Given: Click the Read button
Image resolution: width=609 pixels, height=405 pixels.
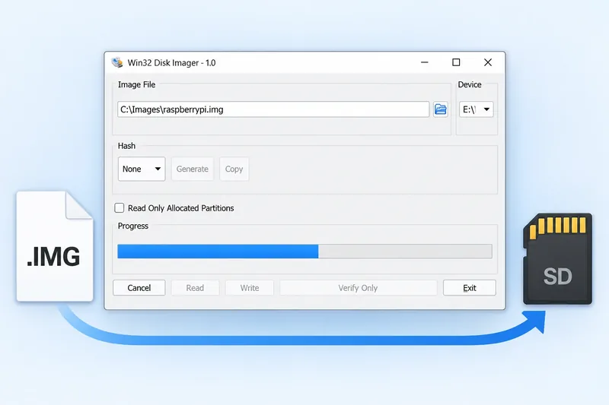Looking at the screenshot, I should coord(195,288).
